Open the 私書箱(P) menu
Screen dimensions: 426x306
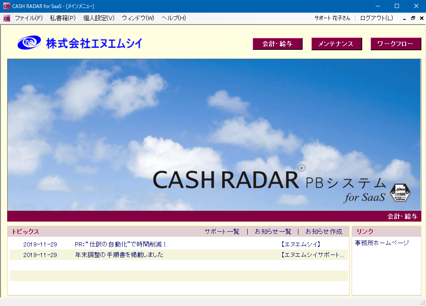63,18
